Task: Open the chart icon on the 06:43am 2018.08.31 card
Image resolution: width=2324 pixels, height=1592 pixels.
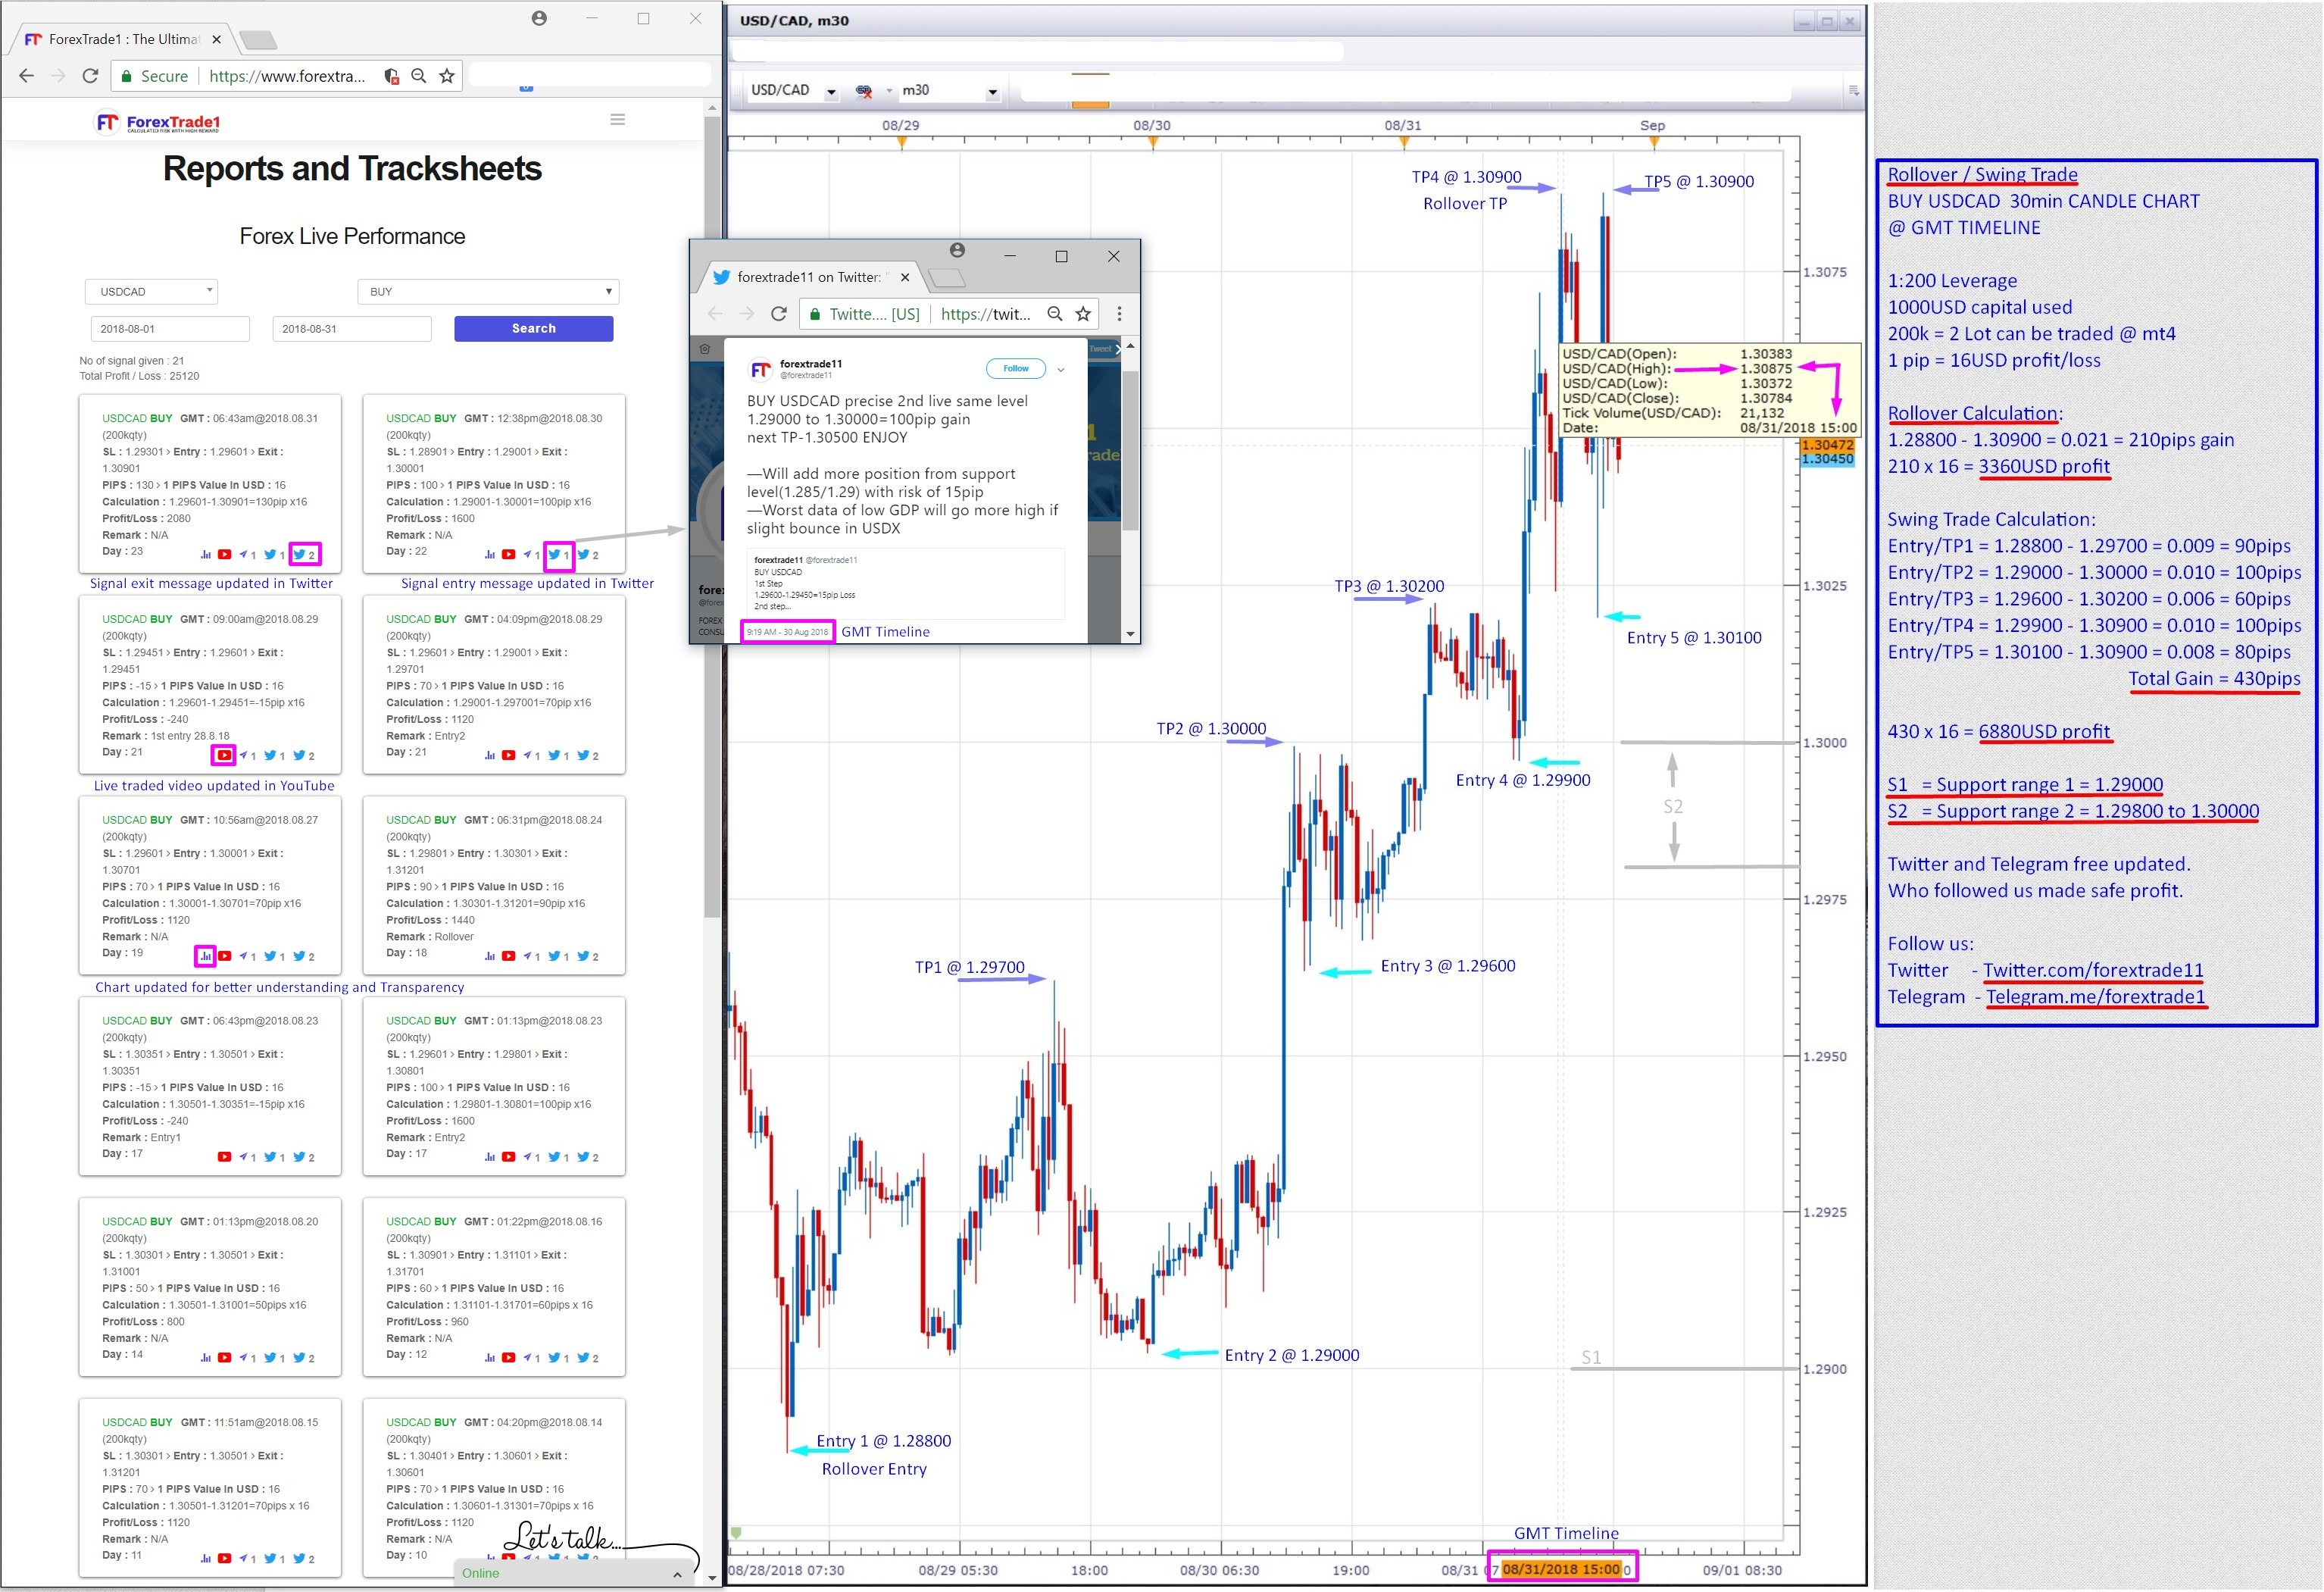Action: point(206,555)
